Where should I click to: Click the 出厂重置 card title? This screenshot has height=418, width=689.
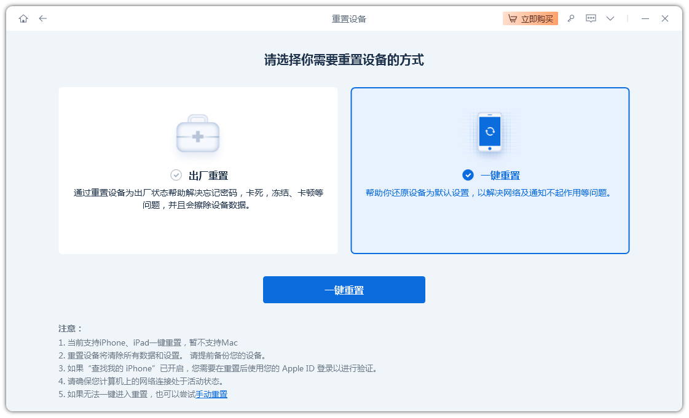click(208, 176)
